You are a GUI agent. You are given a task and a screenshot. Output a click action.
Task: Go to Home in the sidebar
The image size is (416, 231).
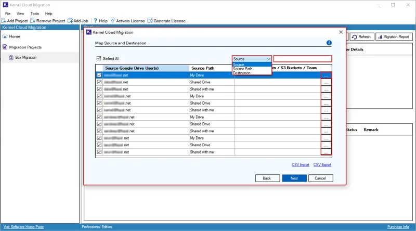[11, 36]
